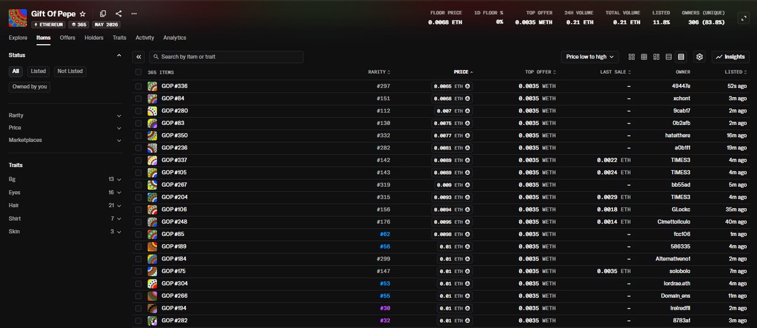Switch to large grid view
Image resolution: width=757 pixels, height=328 pixels.
pos(632,57)
